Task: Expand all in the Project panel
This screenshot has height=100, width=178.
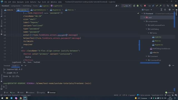Action: point(161,10)
